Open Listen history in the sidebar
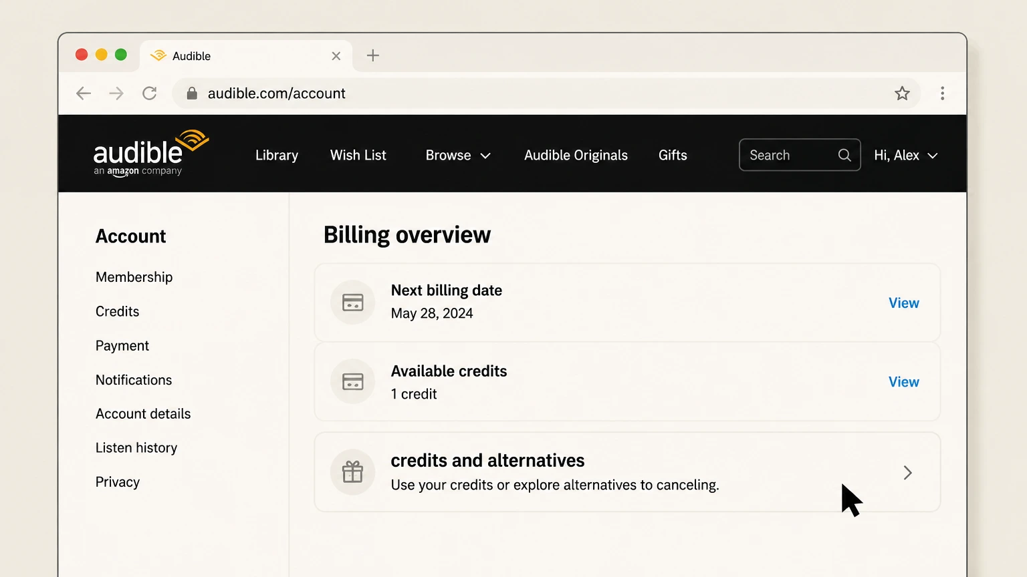1027x577 pixels. coord(136,447)
